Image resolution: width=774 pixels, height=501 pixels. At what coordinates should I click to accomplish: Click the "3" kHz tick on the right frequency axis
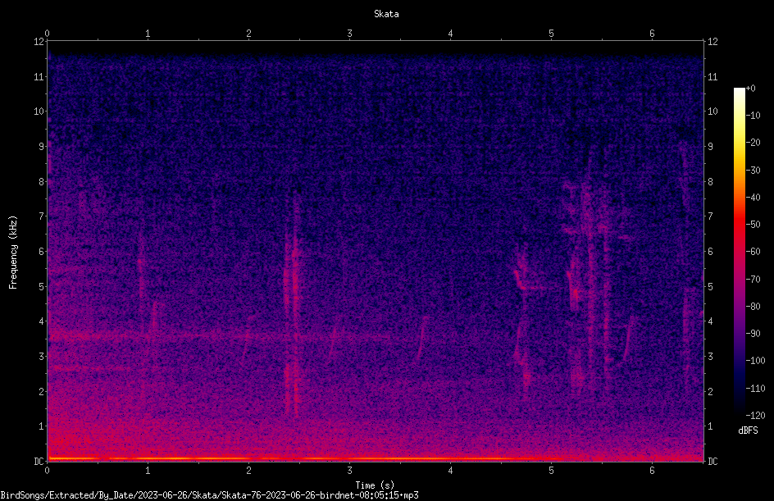[x=710, y=357]
